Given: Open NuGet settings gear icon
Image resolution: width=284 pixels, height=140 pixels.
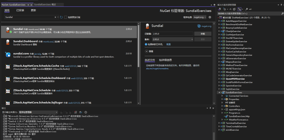Looking at the screenshot, I should (210, 17).
